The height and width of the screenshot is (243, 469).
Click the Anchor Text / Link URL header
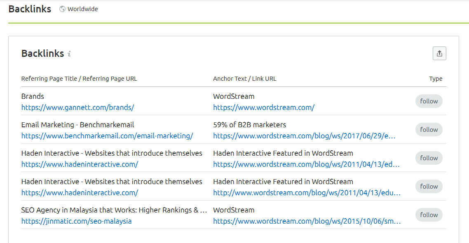244,79
